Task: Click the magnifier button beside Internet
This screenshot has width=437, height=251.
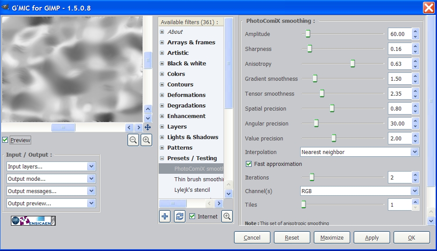Action: (227, 216)
